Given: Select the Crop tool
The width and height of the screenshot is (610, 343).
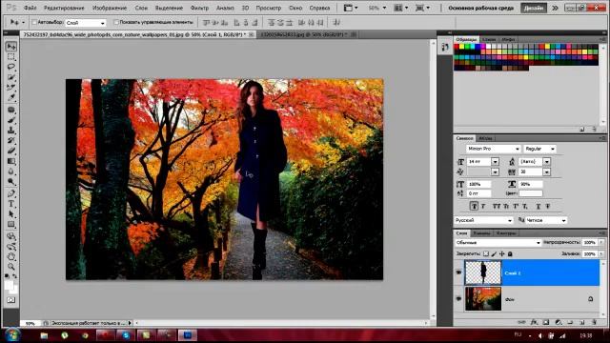Looking at the screenshot, I should (x=11, y=88).
